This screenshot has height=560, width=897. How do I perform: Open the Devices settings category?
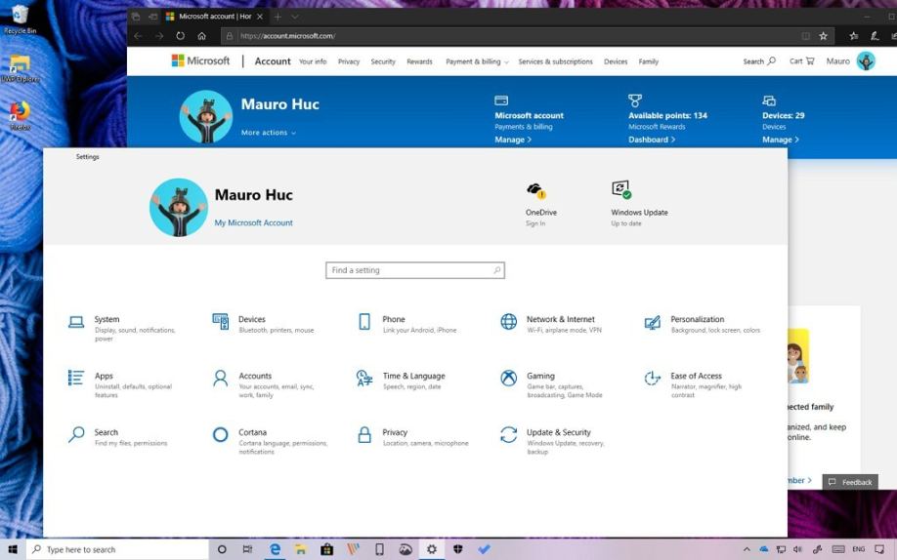(x=251, y=320)
